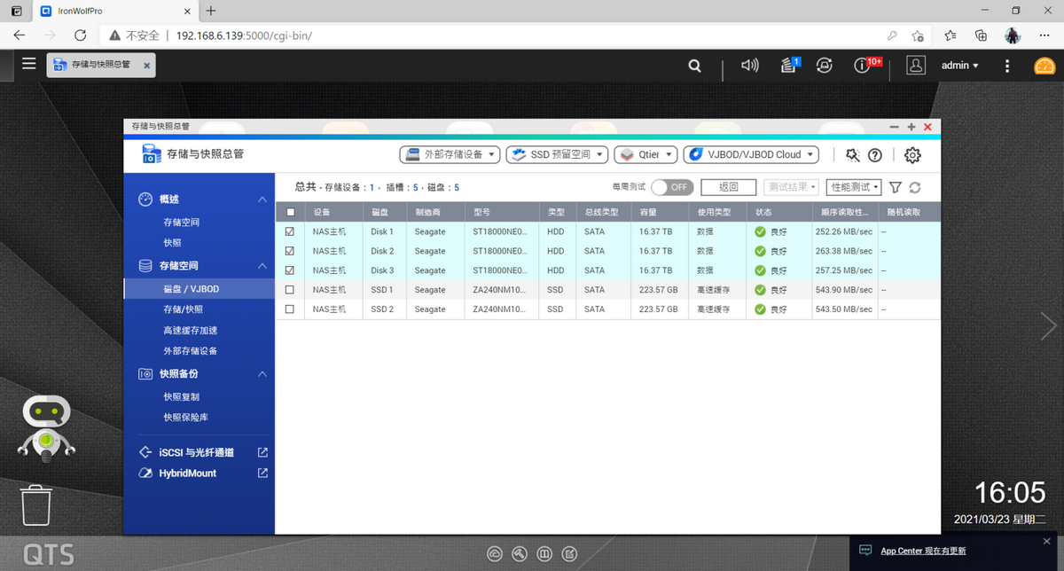Open 高速缓存加速 in the sidebar
This screenshot has width=1064, height=571.
pyautogui.click(x=190, y=330)
